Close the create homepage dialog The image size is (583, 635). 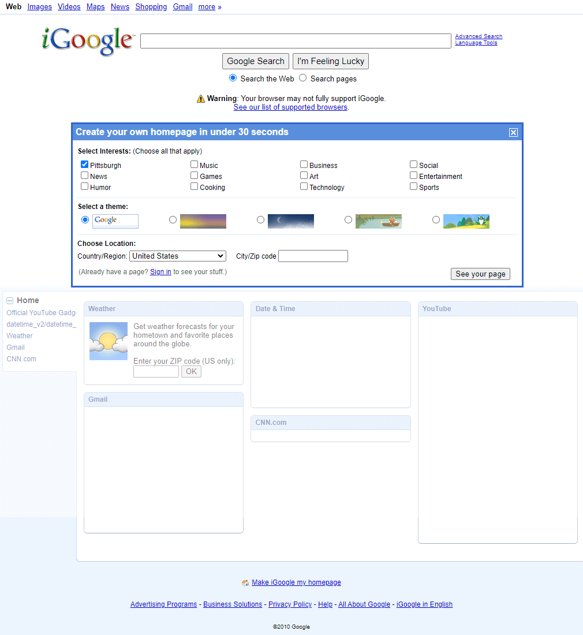click(x=513, y=132)
